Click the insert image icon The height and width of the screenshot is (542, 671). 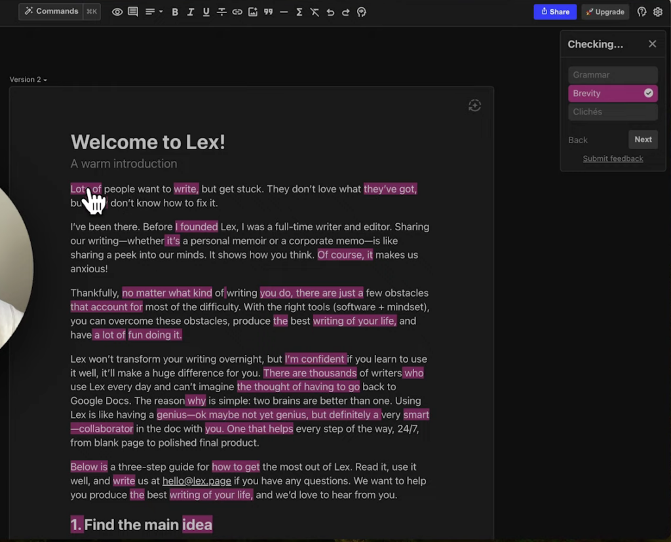click(253, 12)
